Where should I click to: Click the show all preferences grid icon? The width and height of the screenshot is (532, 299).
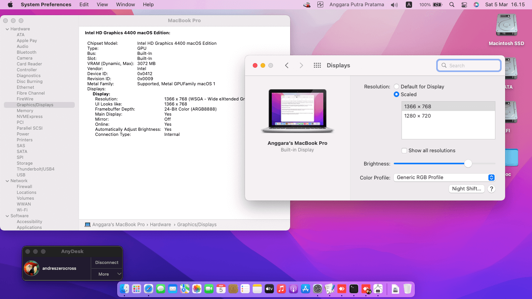point(317,65)
